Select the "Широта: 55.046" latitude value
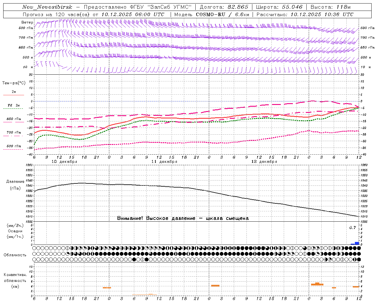This screenshot has width=376, height=301. 279,7
